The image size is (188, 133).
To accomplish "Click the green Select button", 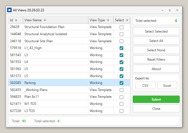I will click(x=156, y=100).
